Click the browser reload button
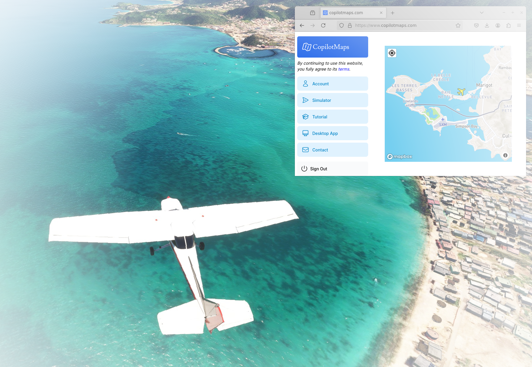The width and height of the screenshot is (532, 367). point(323,25)
